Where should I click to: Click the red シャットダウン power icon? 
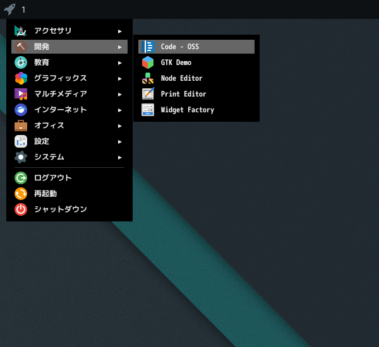pos(21,209)
